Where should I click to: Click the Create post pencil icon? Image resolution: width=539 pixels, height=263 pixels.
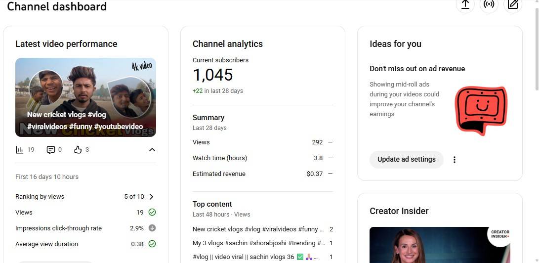[x=513, y=5]
